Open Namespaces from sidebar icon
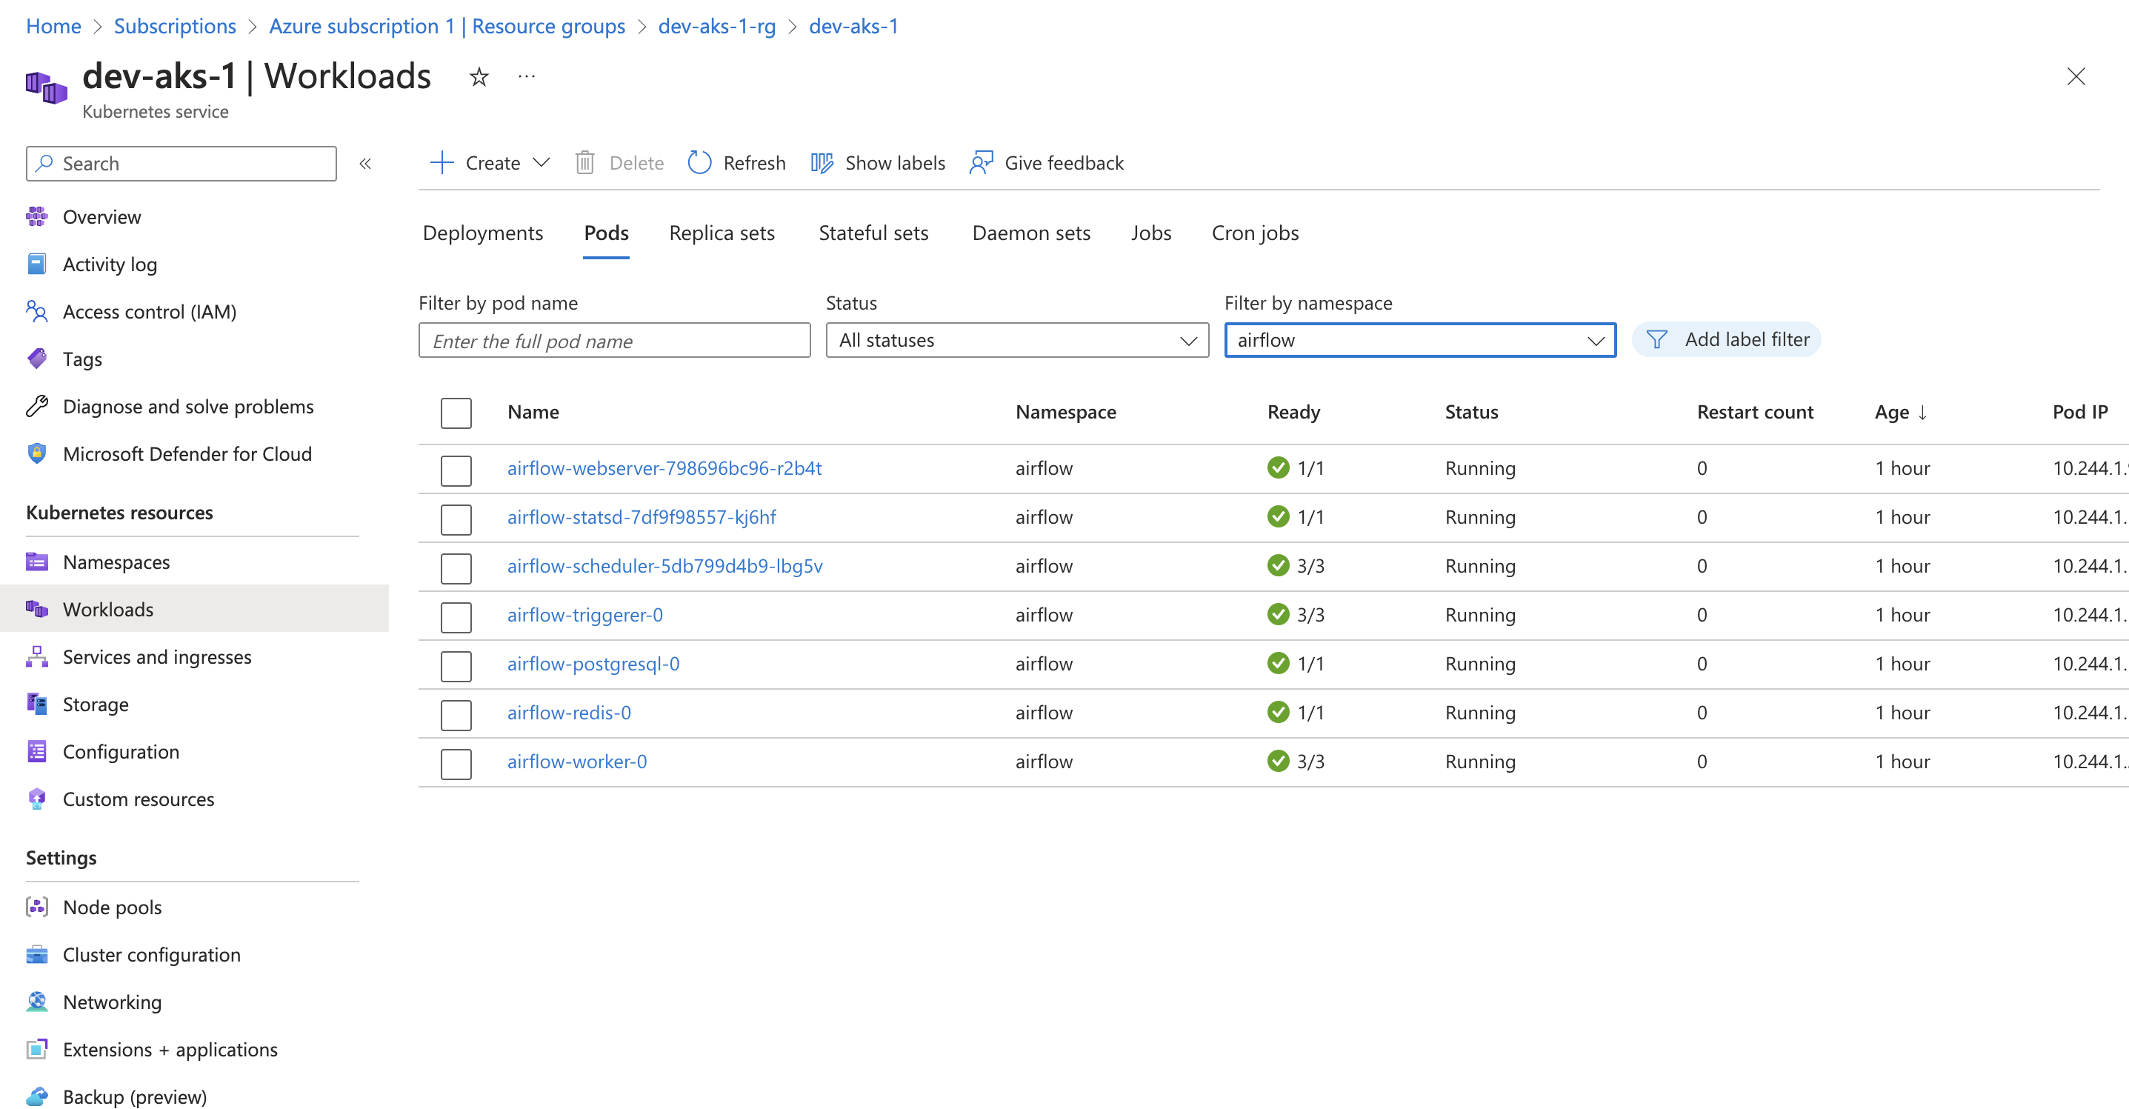Viewport: 2129px width, 1109px height. [36, 562]
